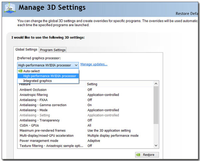Open the Manage updates link
The image size is (200, 161).
point(94,64)
